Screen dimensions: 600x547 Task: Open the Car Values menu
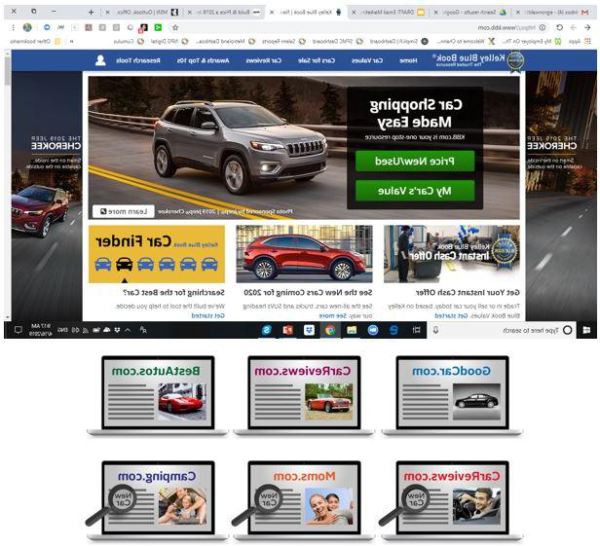(367, 60)
